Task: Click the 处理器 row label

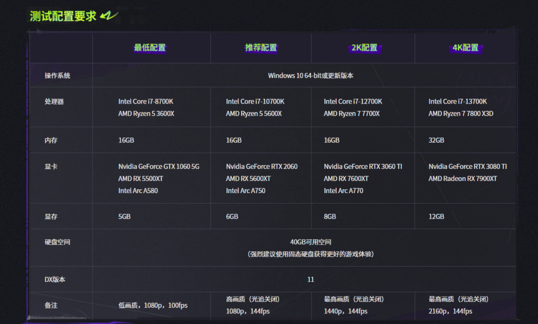Action: [x=54, y=102]
